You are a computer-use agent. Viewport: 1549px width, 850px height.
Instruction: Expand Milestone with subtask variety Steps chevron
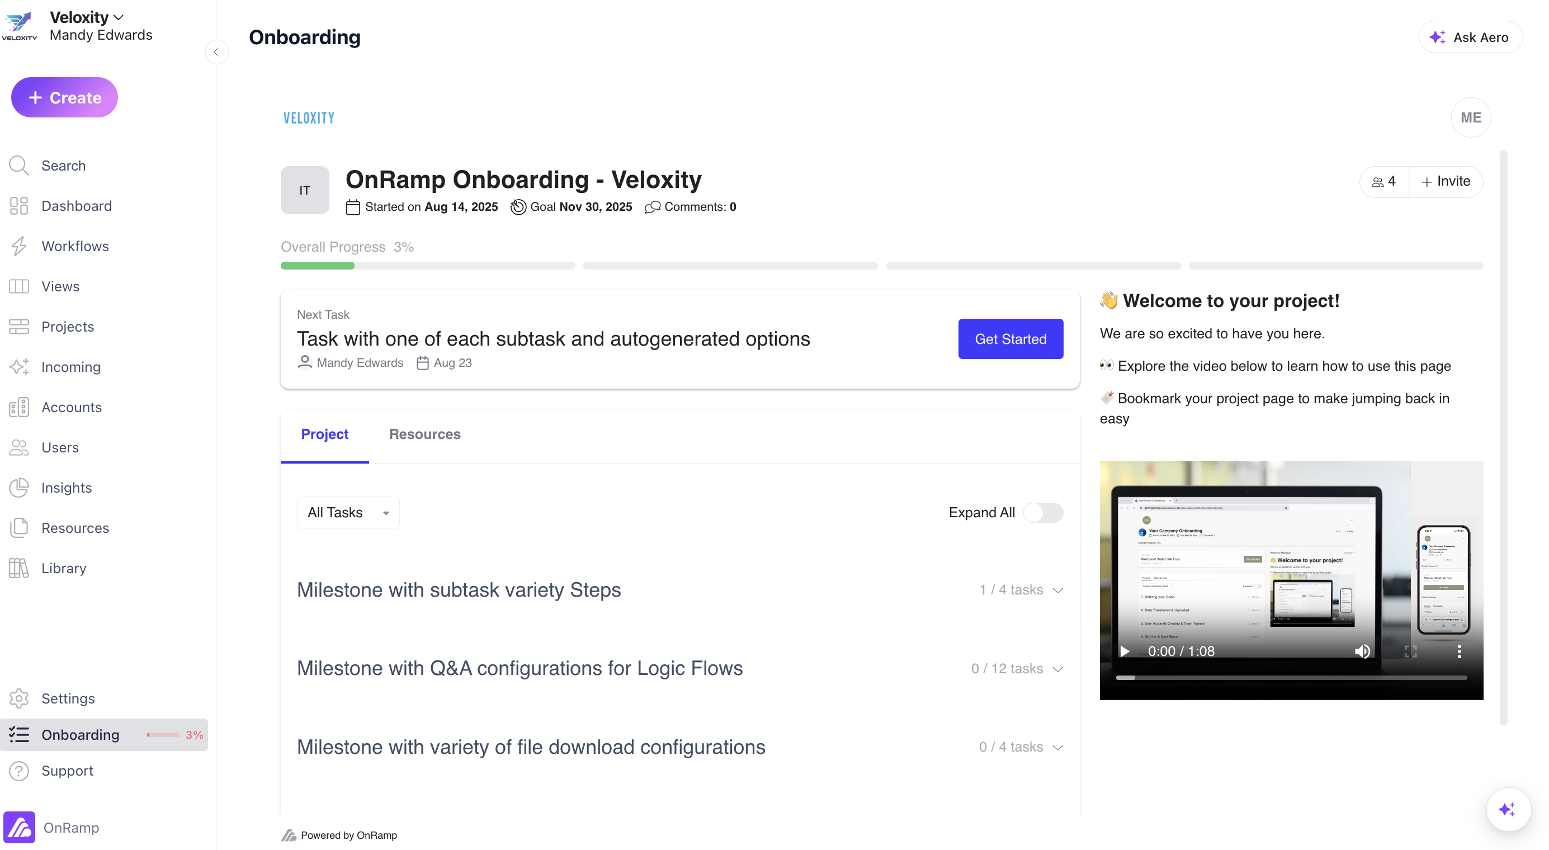coord(1057,591)
